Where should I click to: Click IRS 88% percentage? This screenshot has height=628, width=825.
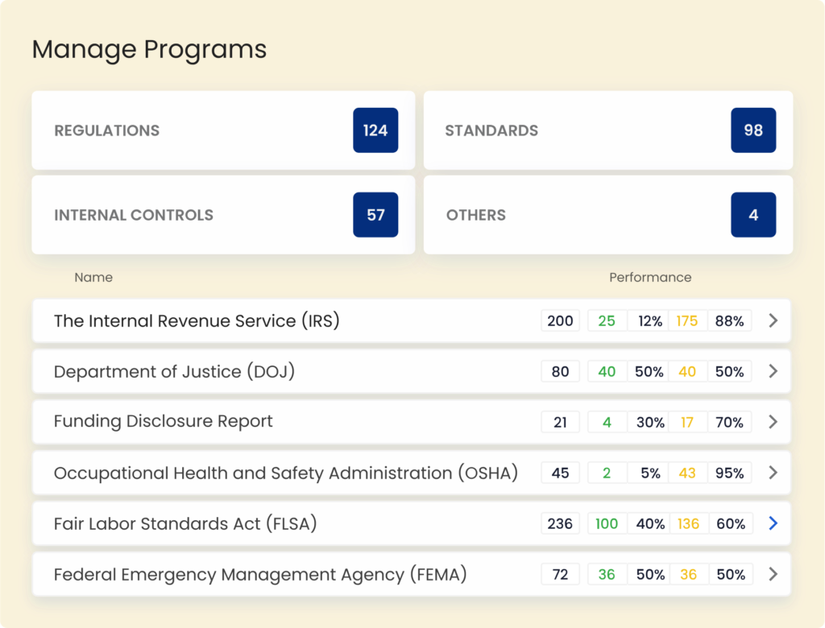click(x=729, y=320)
